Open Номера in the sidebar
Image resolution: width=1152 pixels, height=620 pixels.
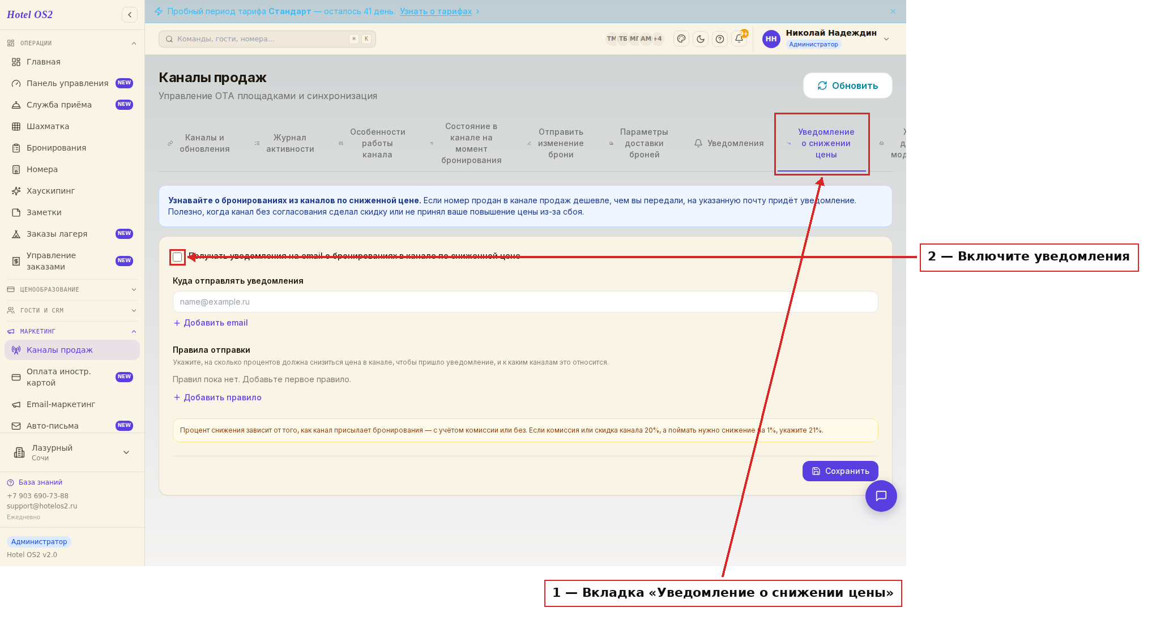72,169
